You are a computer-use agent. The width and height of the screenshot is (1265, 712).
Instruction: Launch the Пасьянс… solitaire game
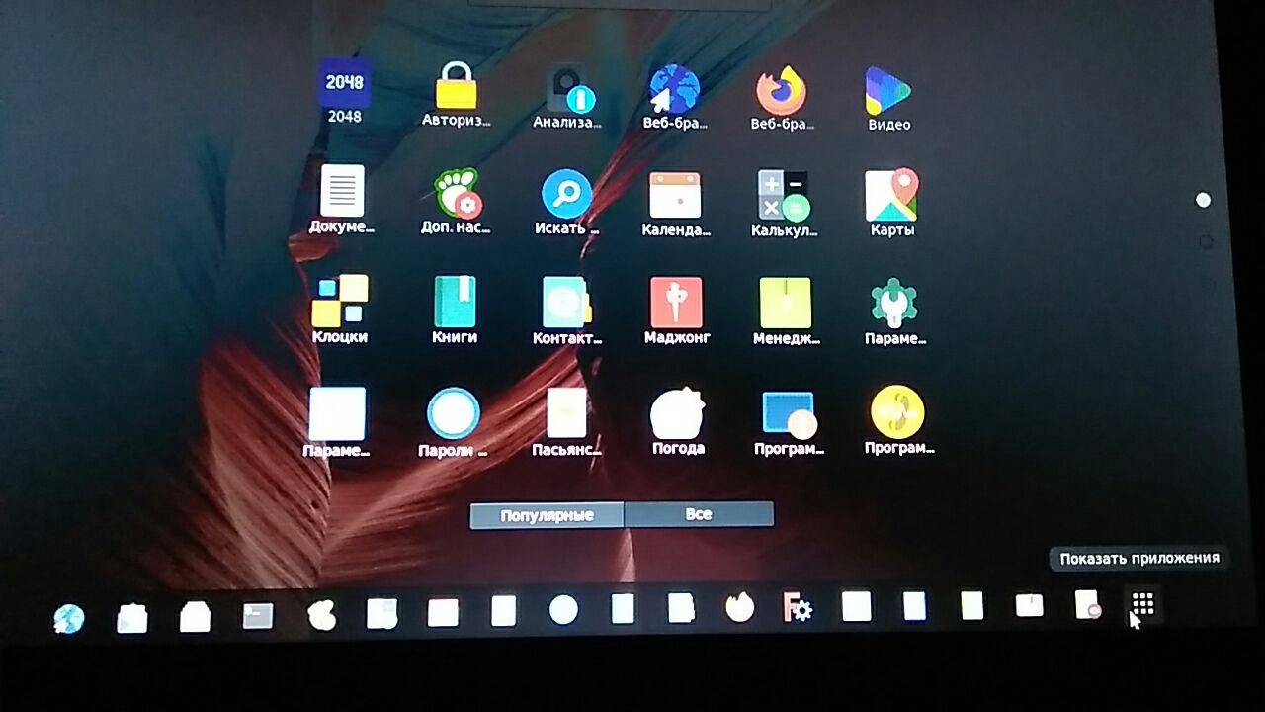pos(566,422)
